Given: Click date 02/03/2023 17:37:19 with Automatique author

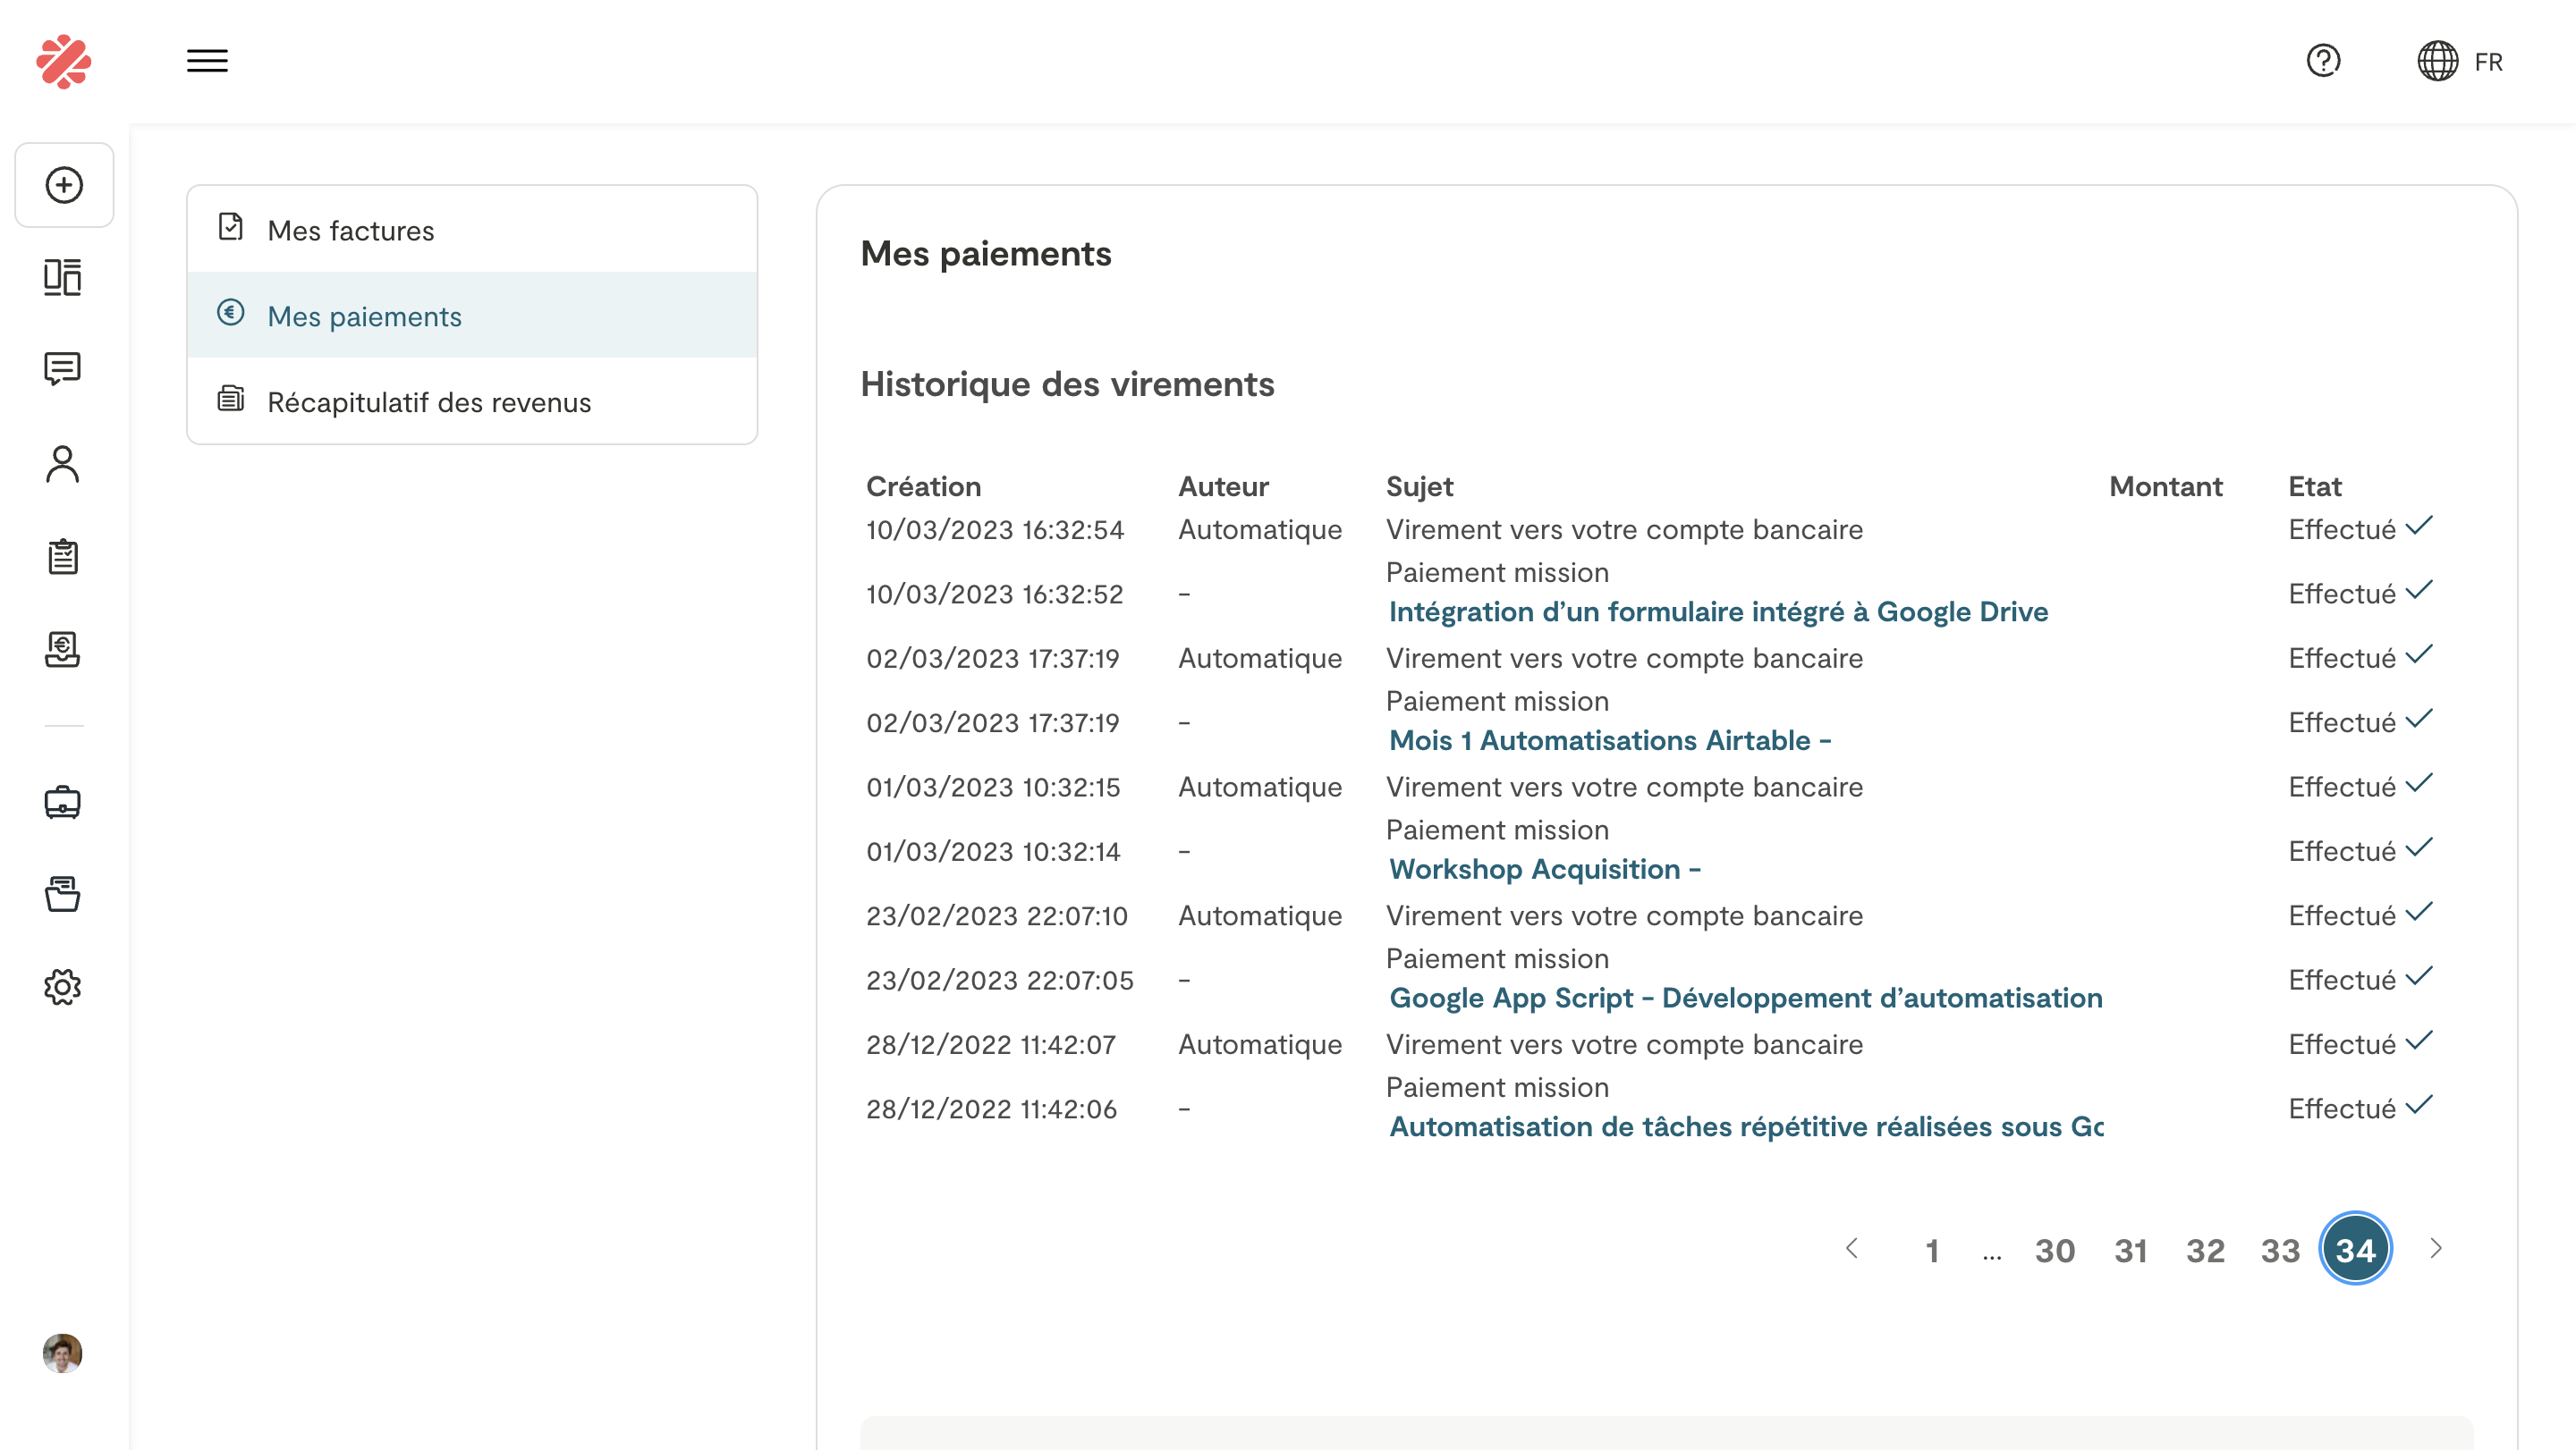Looking at the screenshot, I should pos(993,659).
